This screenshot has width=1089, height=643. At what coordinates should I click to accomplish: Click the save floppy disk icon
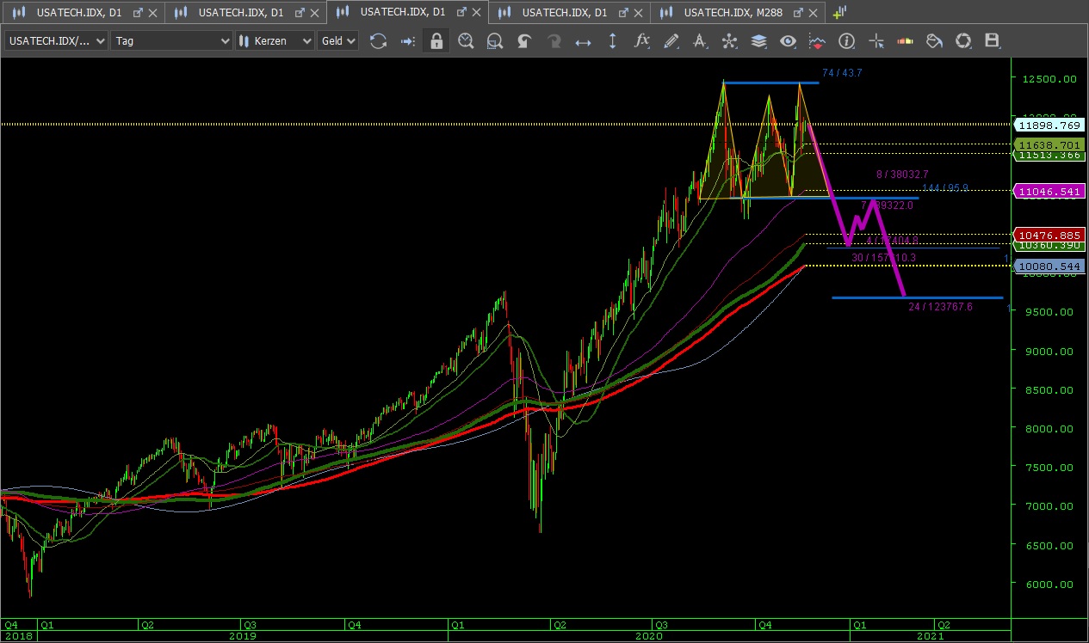pos(992,40)
